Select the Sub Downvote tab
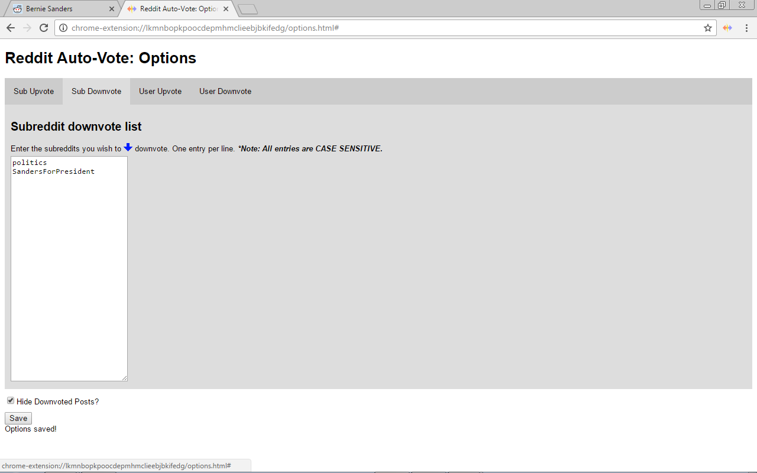 tap(96, 91)
